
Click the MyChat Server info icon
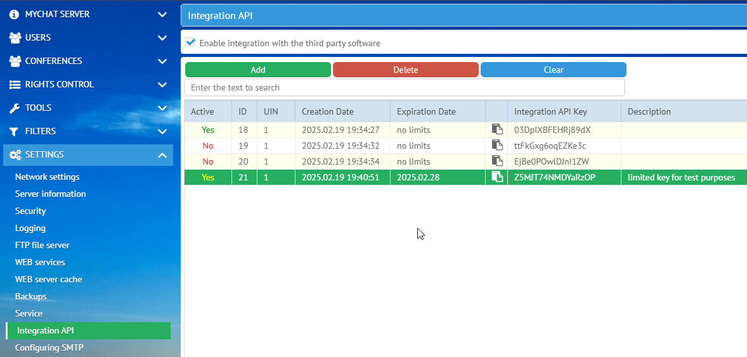pyautogui.click(x=15, y=14)
